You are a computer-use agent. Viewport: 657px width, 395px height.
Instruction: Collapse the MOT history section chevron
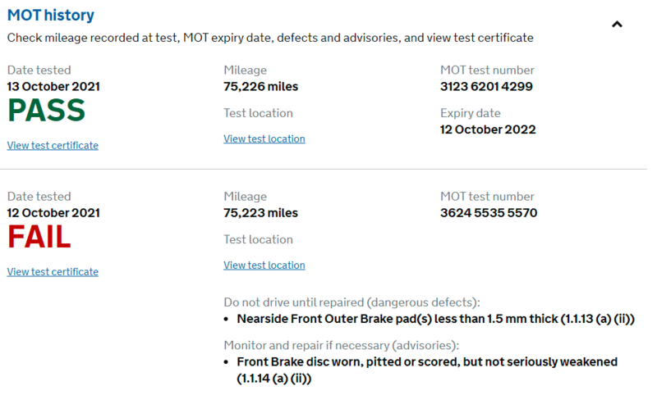[617, 25]
